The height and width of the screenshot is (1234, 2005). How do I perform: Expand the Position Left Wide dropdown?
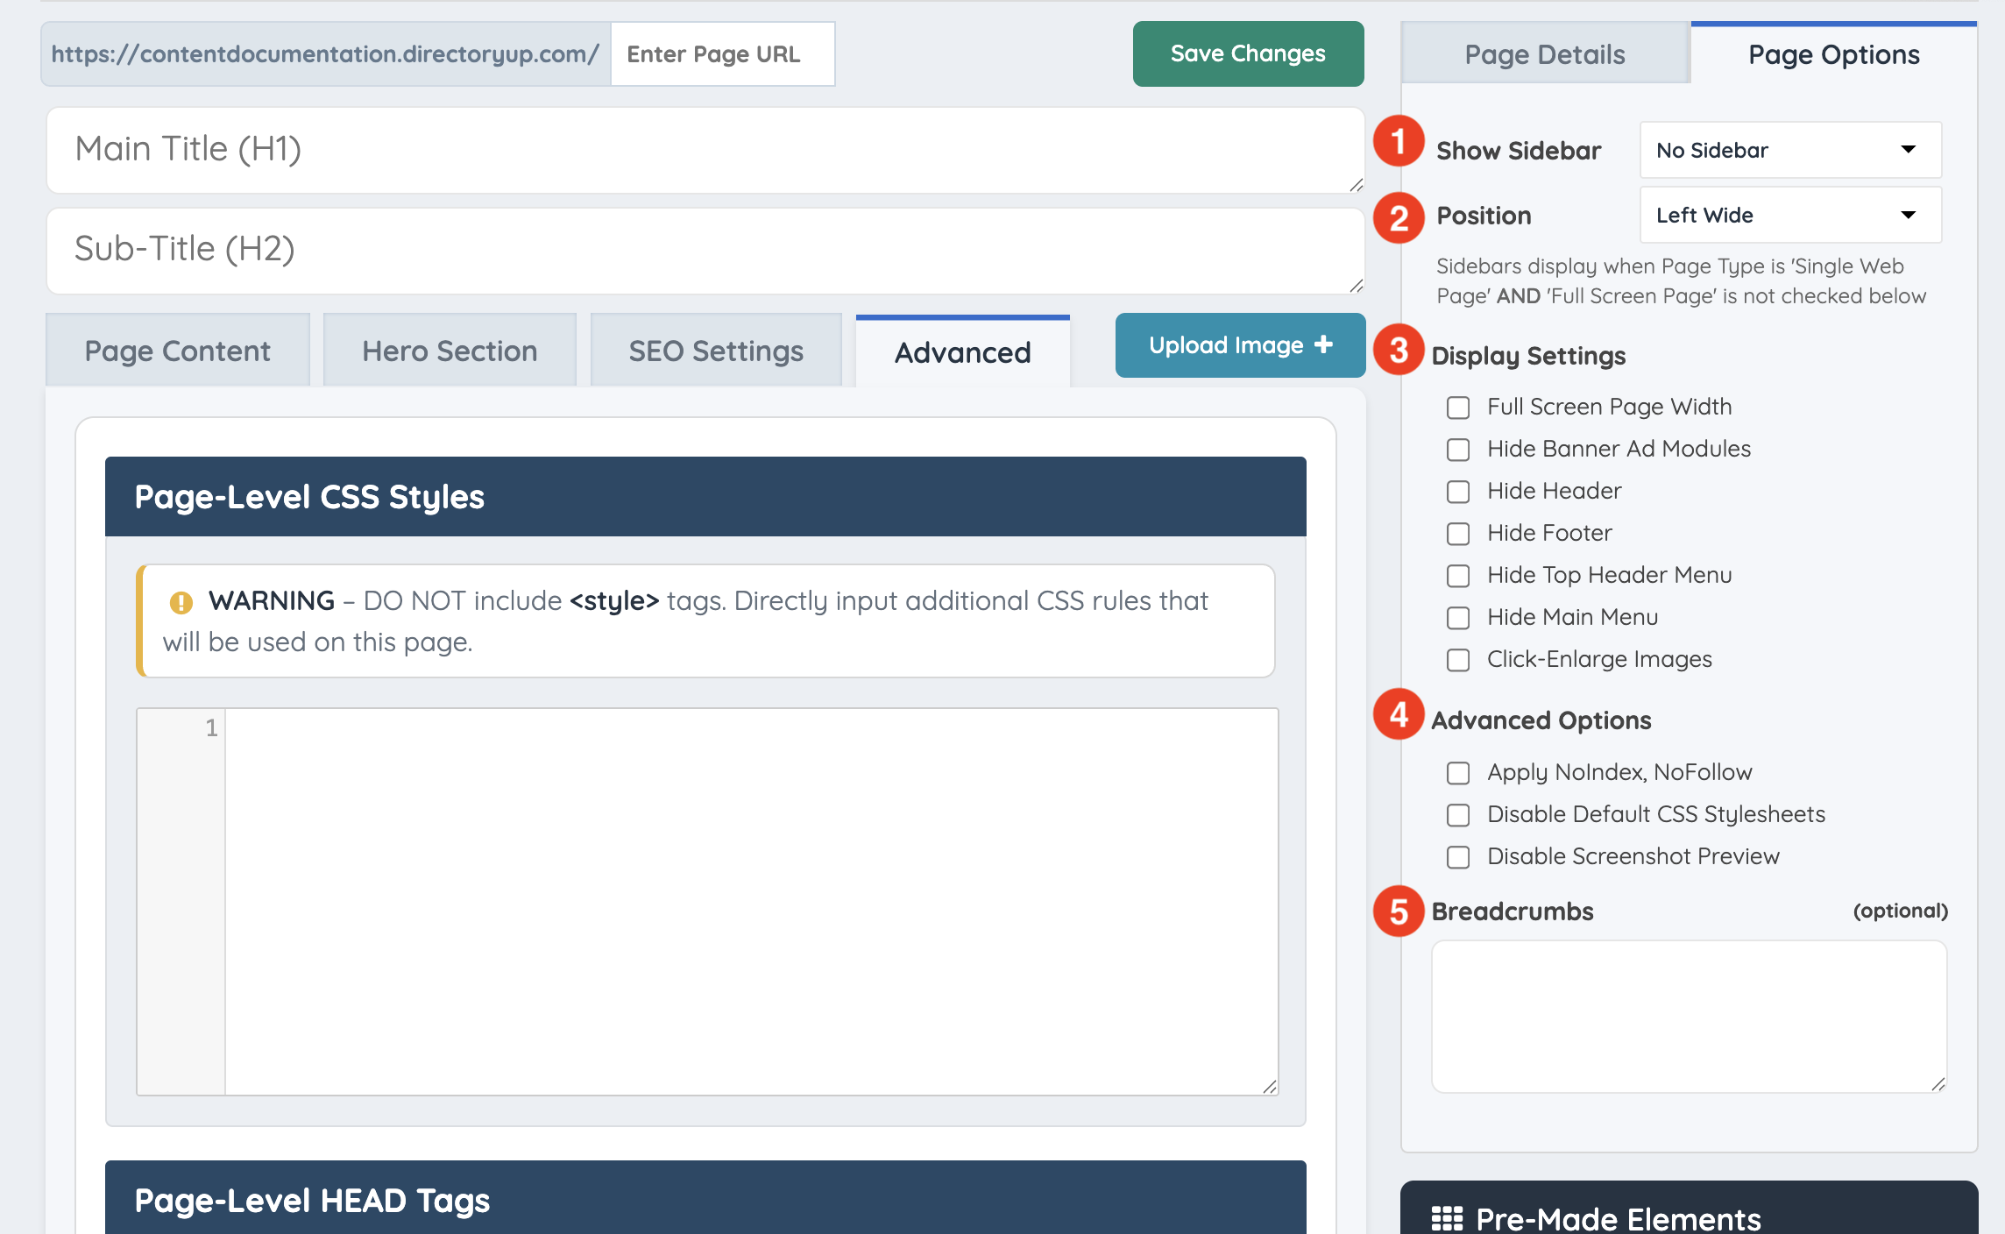1789,215
